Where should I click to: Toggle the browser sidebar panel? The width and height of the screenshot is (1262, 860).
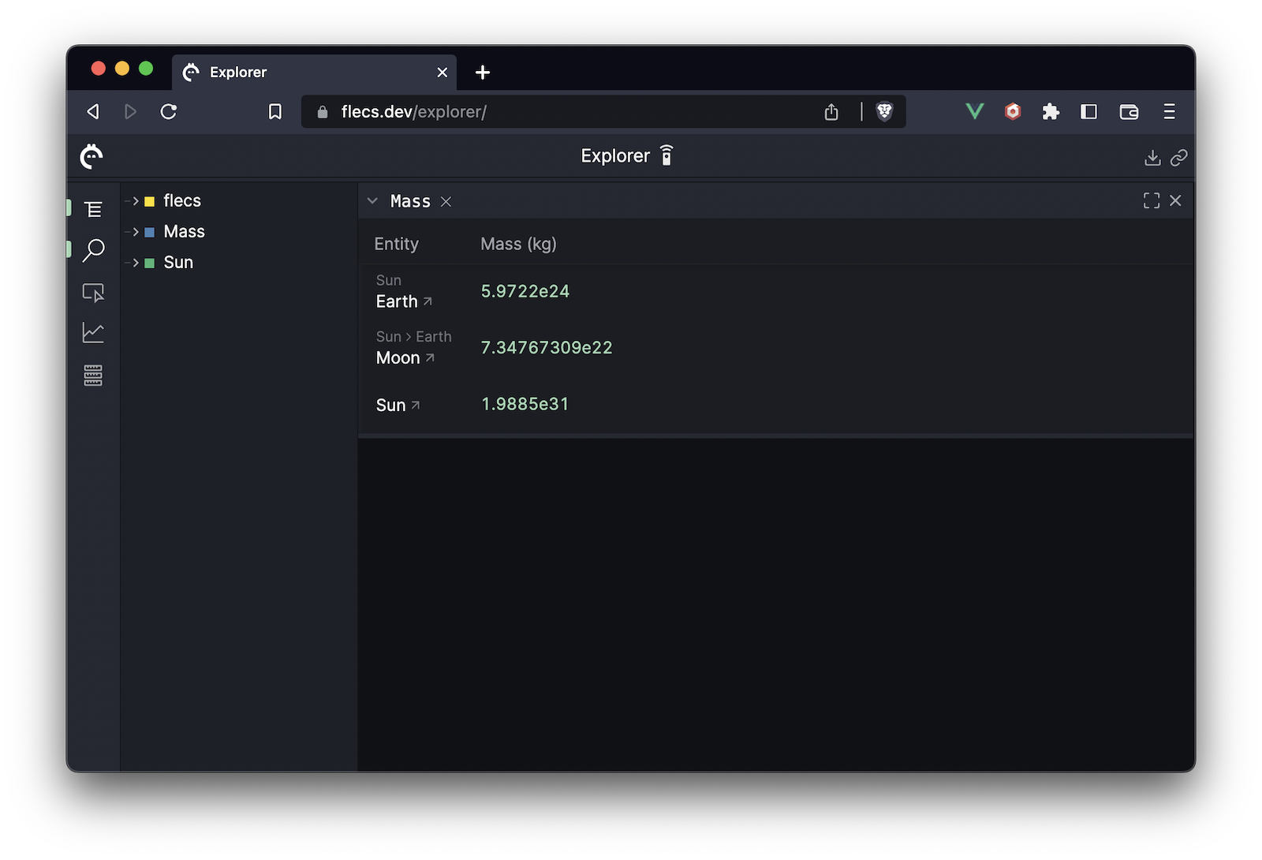click(x=1088, y=112)
